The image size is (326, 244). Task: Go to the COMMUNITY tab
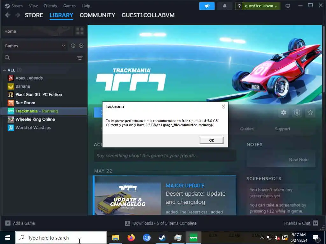click(97, 15)
